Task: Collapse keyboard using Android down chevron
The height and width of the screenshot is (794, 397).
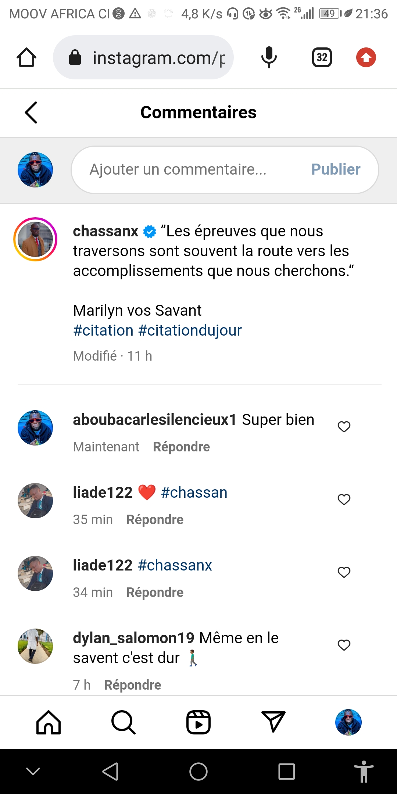Action: 33,771
